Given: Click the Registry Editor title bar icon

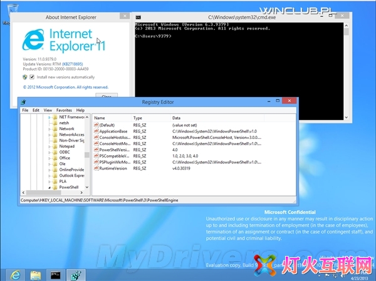Looking at the screenshot, I should pos(24,101).
